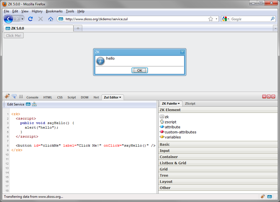Open the Firebug bug icon menu
The width and height of the screenshot is (280, 202).
point(7,96)
